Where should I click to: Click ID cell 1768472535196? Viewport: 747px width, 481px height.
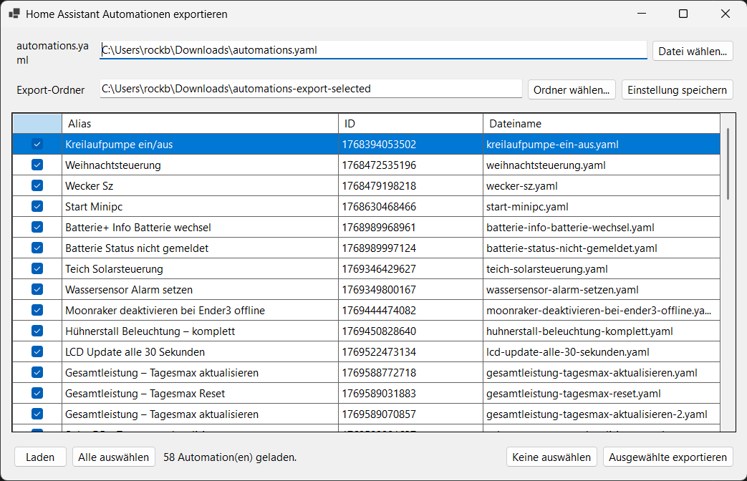pos(410,165)
